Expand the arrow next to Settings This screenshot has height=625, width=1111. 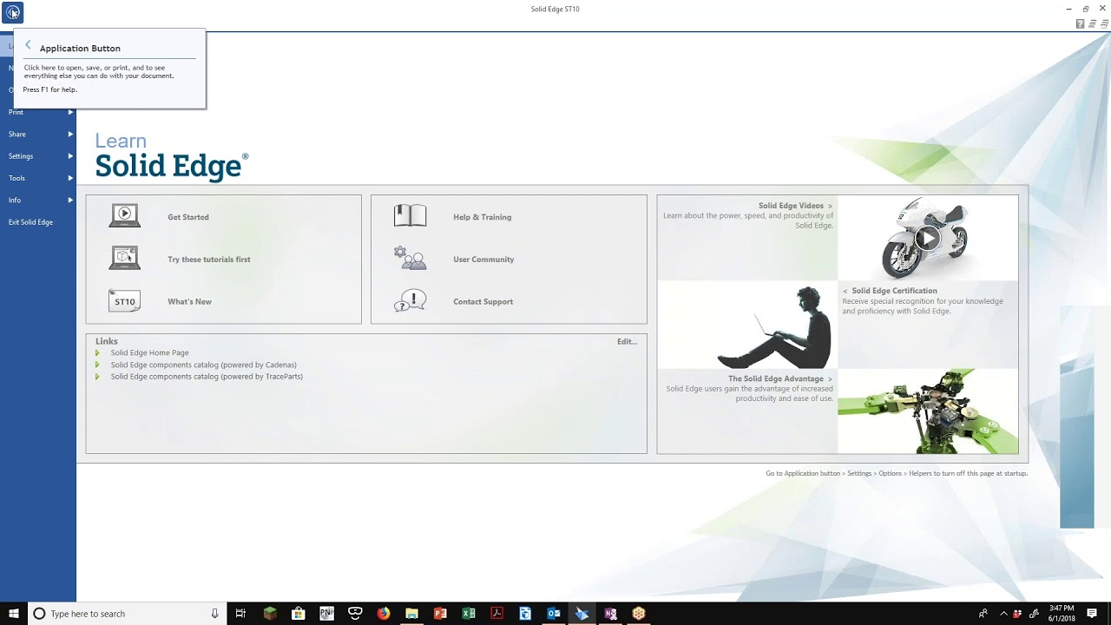pyautogui.click(x=70, y=156)
